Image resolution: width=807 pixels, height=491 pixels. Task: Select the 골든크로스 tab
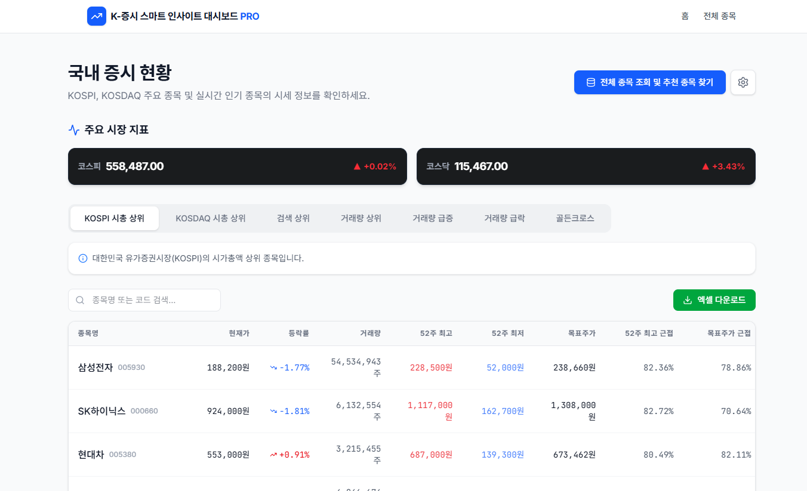pos(574,218)
